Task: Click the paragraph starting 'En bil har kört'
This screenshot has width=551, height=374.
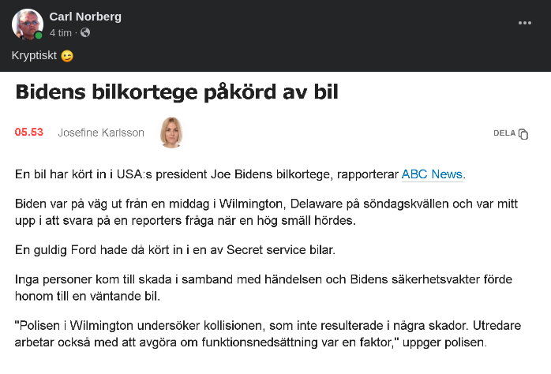Action: (x=205, y=174)
